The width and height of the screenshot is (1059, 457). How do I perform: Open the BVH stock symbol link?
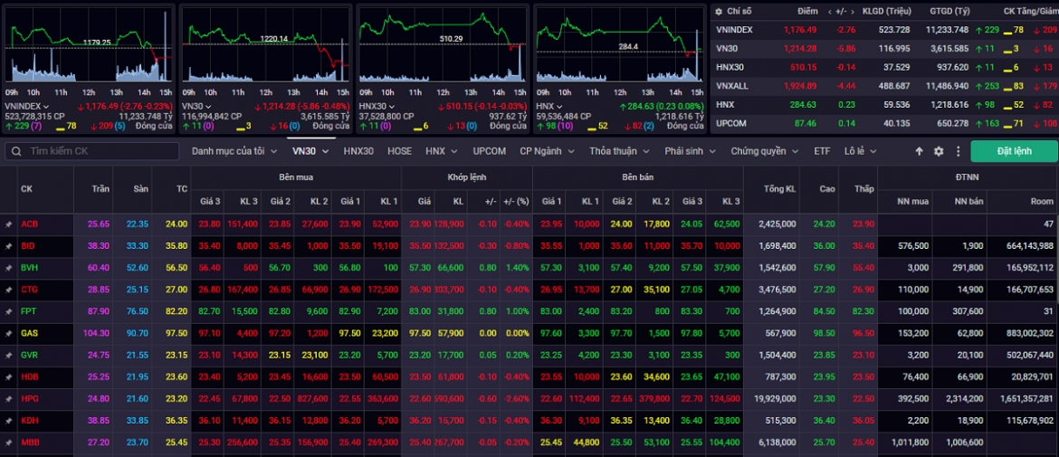29,268
